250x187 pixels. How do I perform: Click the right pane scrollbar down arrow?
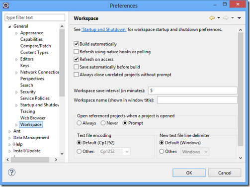(x=241, y=158)
